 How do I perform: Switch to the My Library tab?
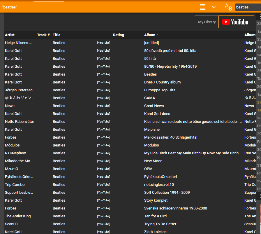coord(207,22)
